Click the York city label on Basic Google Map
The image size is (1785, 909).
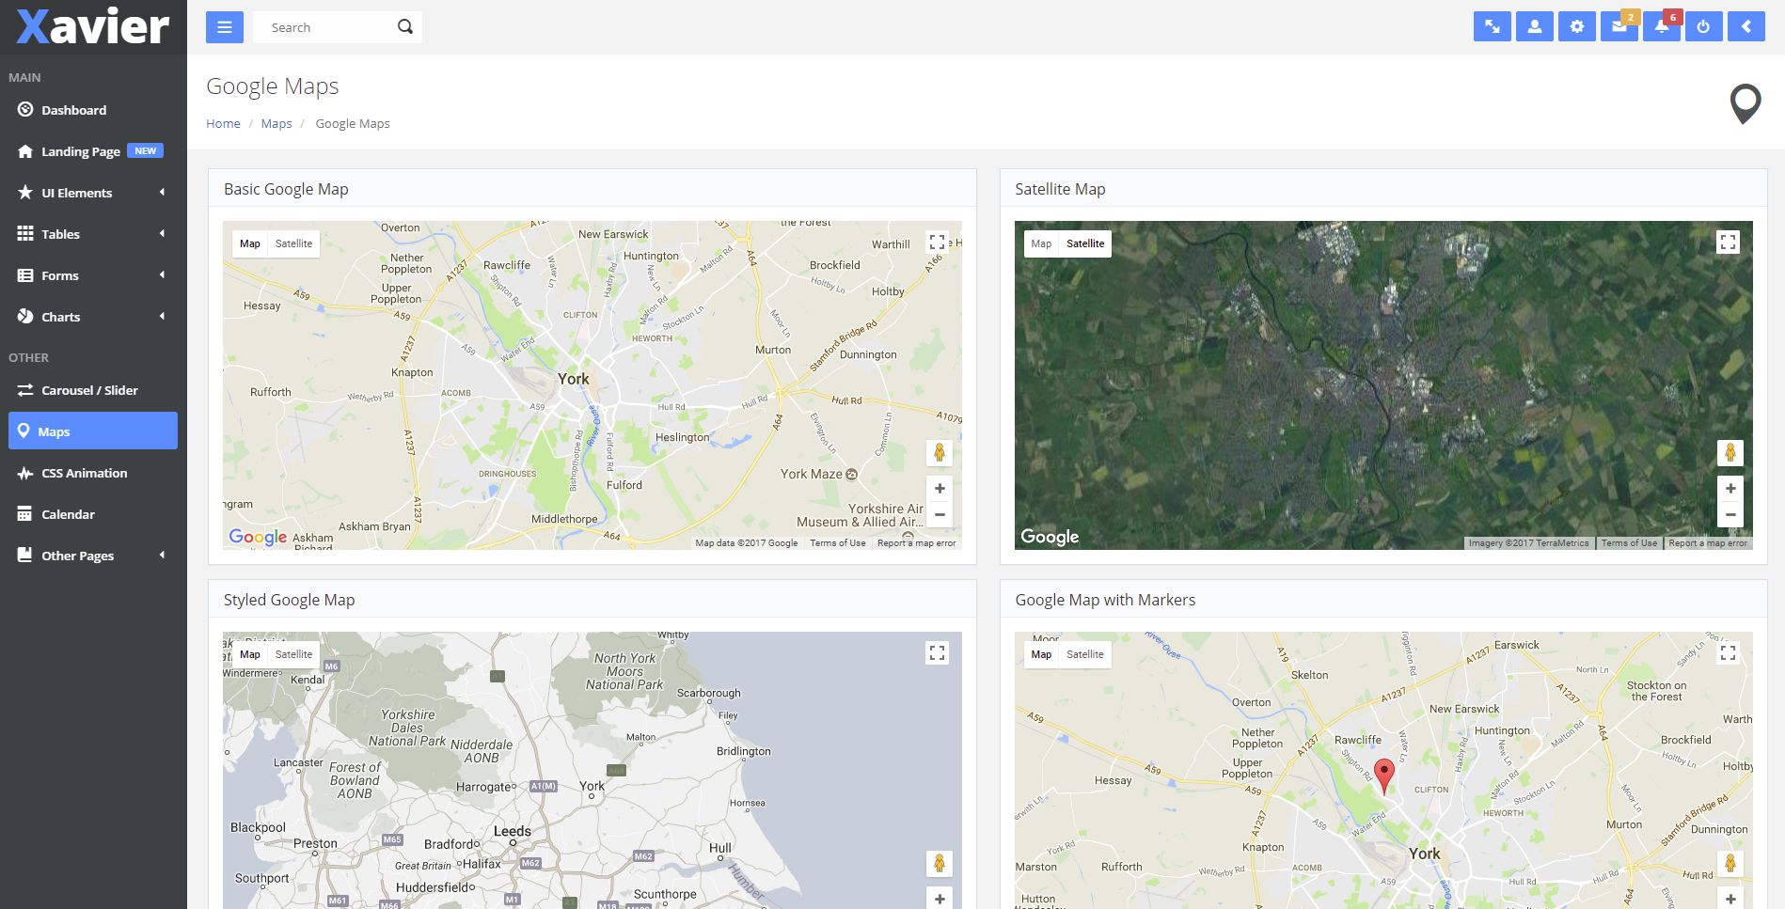pos(574,379)
